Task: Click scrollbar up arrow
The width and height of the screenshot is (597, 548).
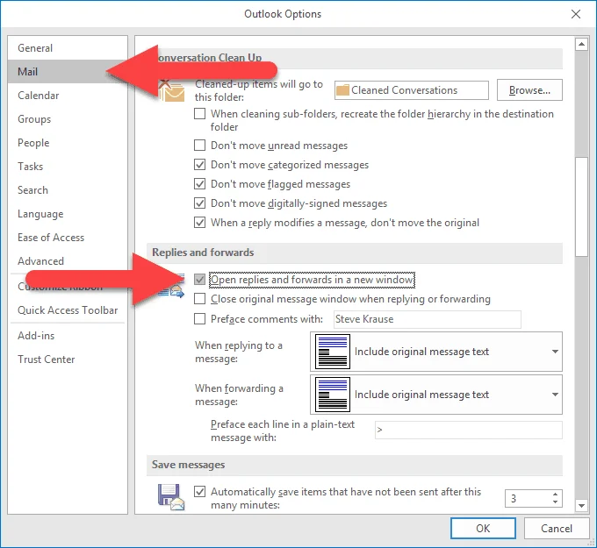Action: (x=581, y=44)
